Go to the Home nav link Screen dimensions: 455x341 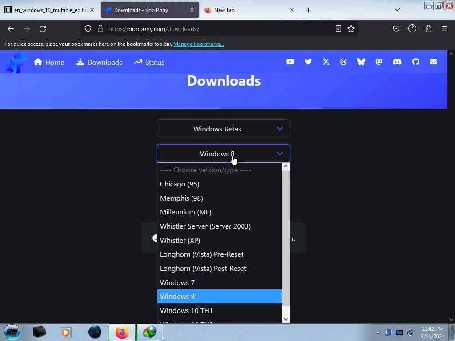pyautogui.click(x=49, y=62)
